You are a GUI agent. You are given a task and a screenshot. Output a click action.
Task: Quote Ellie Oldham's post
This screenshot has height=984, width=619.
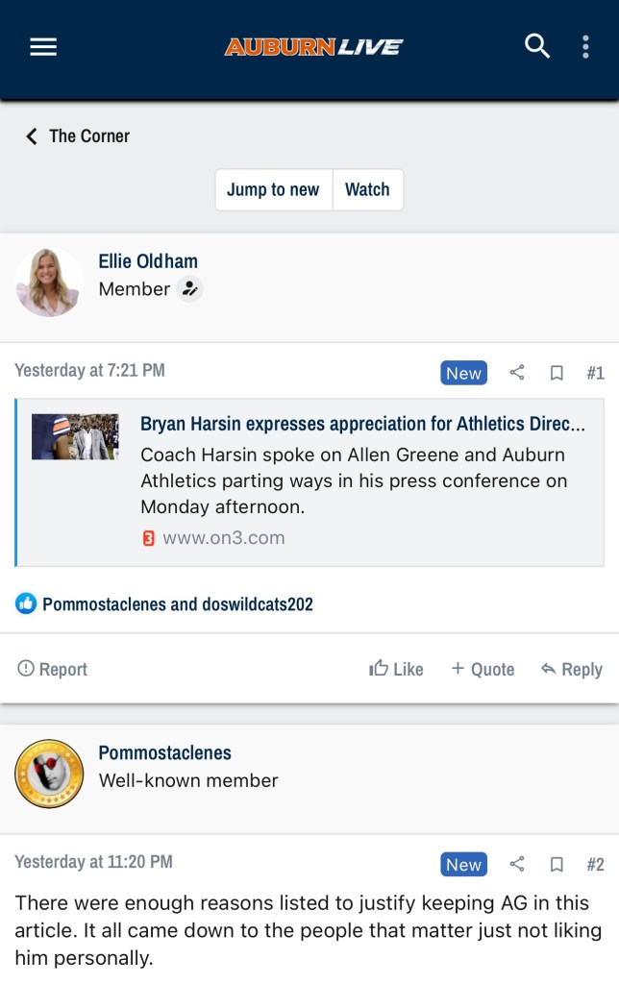coord(483,669)
